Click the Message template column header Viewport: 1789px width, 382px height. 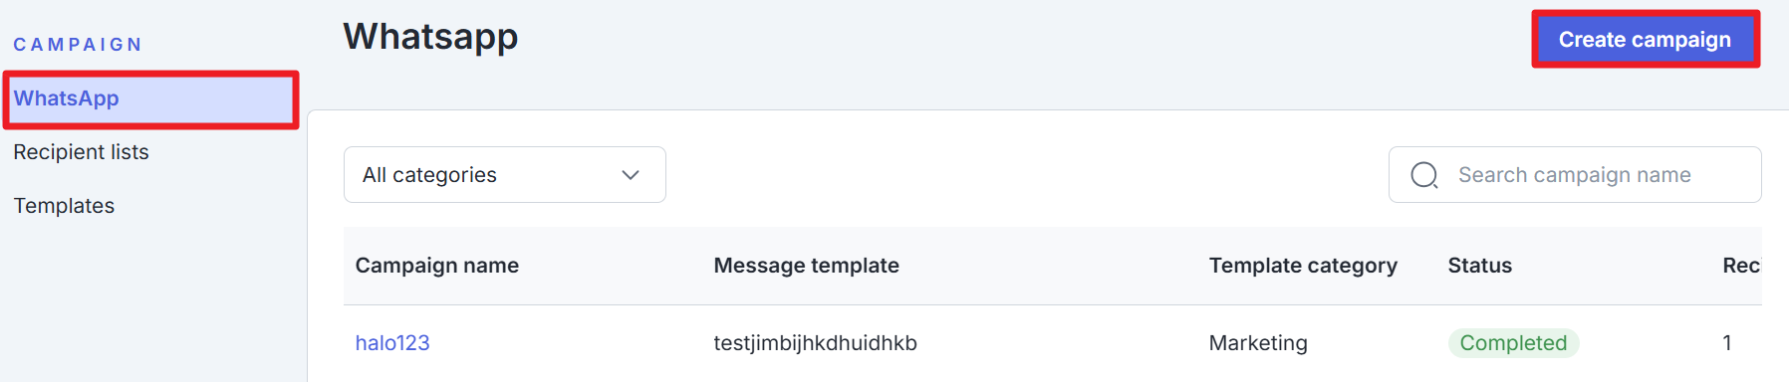pyautogui.click(x=807, y=266)
